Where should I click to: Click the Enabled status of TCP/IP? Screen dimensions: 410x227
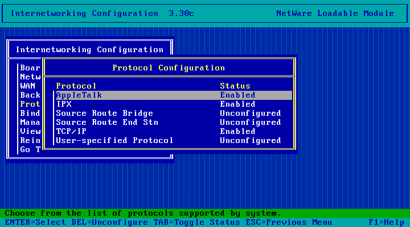coord(237,131)
